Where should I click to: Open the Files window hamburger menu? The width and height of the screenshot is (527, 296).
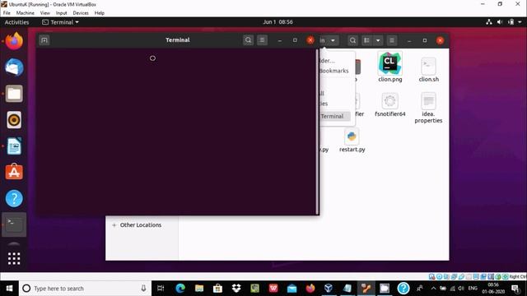[392, 40]
